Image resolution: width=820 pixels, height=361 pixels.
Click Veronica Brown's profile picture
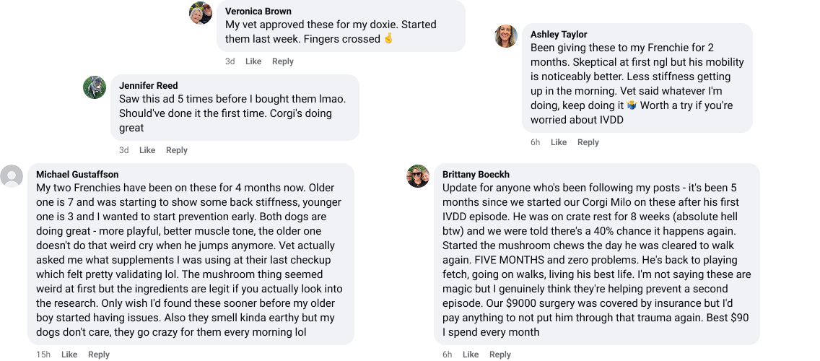point(201,13)
